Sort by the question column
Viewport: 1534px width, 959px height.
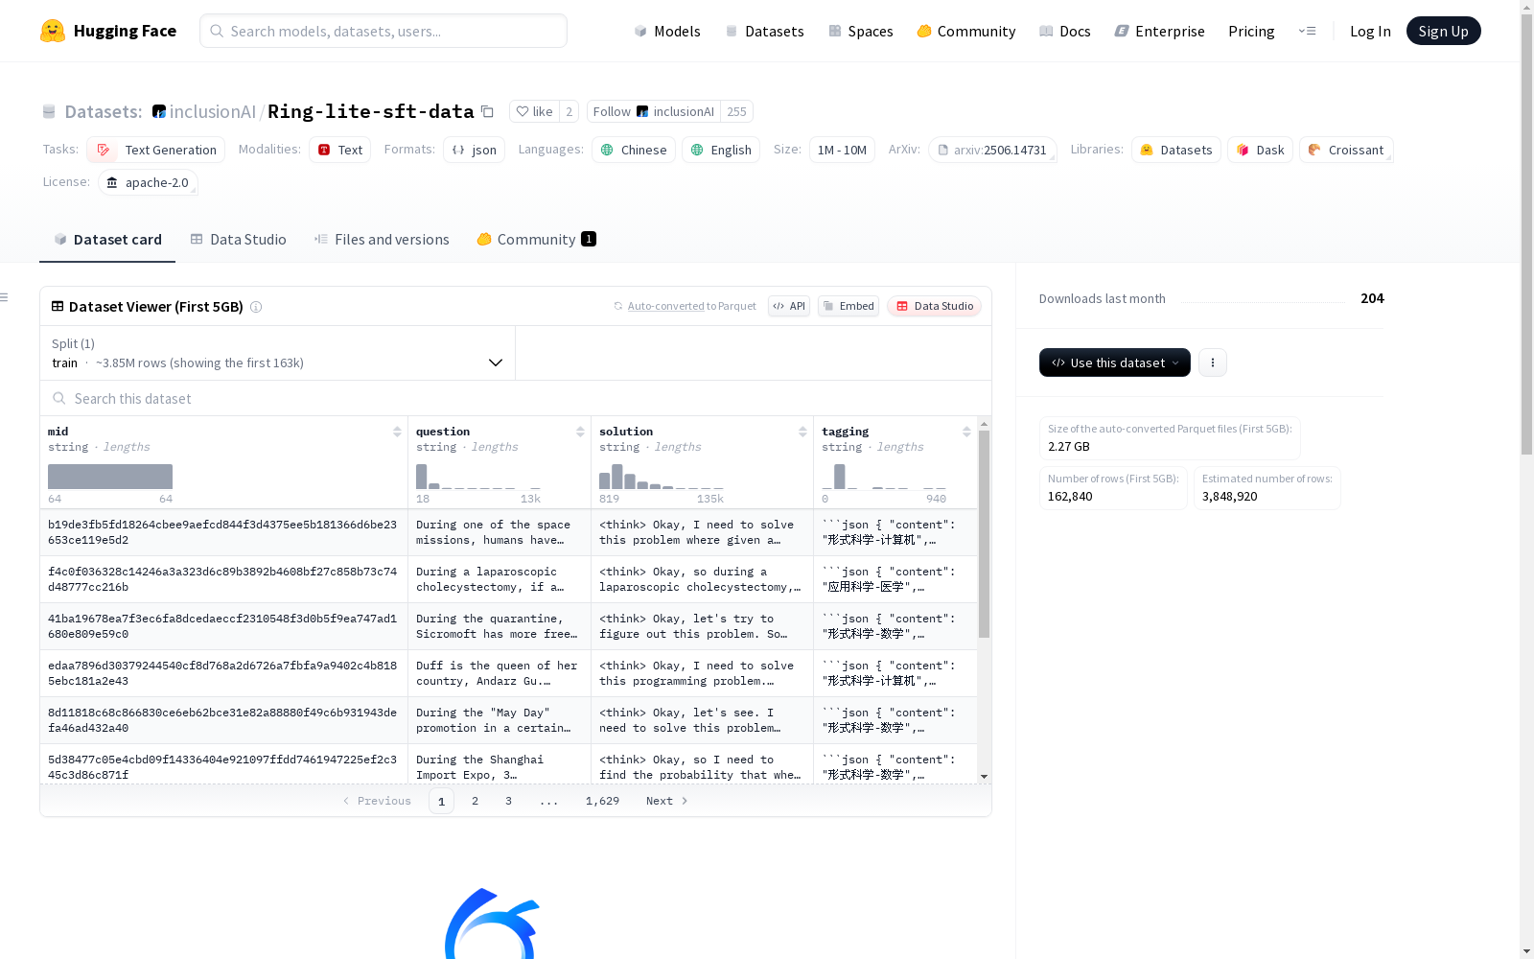click(x=580, y=432)
